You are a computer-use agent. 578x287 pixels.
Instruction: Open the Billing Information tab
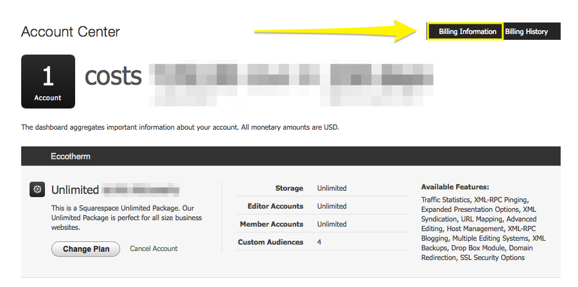(x=467, y=31)
